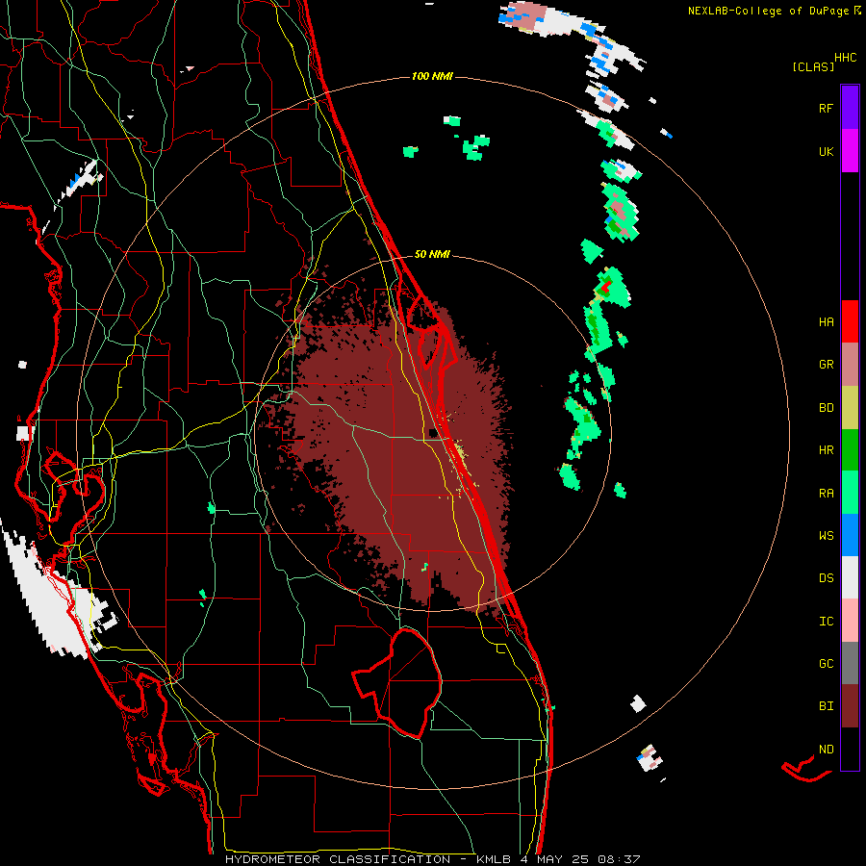
Task: Click the HA red legend swatch
Action: (x=850, y=321)
